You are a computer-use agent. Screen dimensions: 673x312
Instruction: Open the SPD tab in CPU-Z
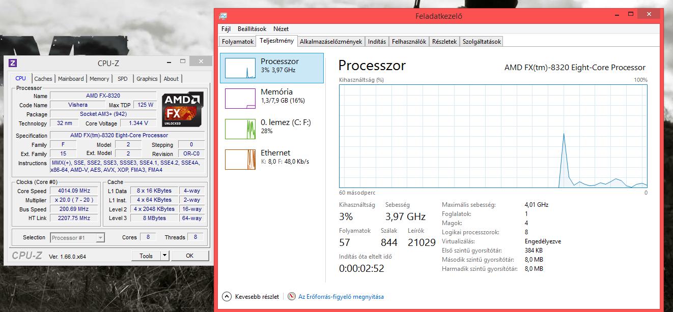coord(123,79)
